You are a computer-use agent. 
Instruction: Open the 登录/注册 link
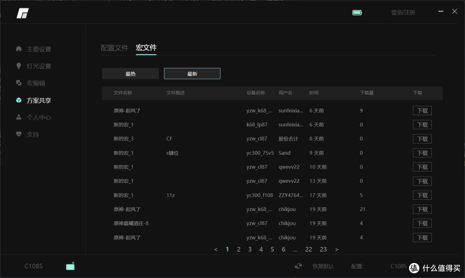(403, 12)
